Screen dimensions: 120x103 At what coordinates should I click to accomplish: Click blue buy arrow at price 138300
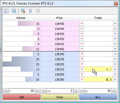point(115,74)
